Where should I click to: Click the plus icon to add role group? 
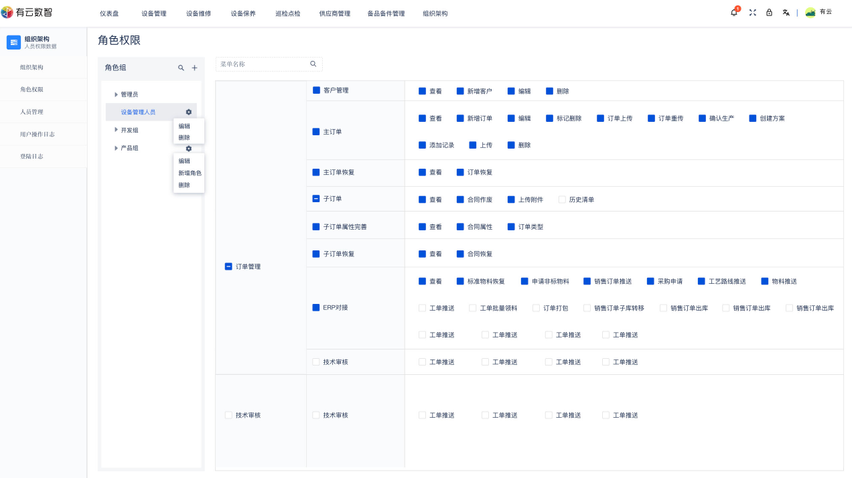coord(194,68)
